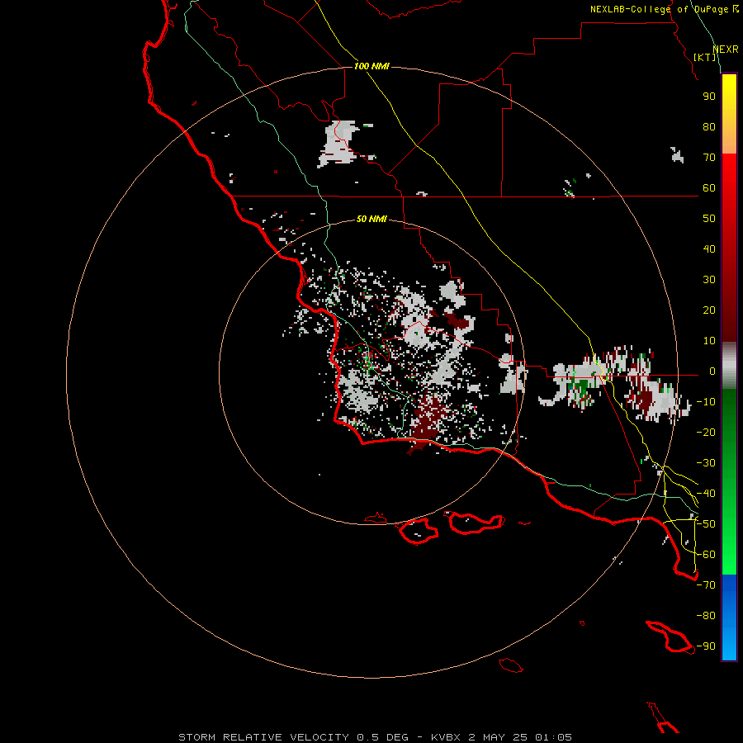Click the -60 value on the velocity scale
This screenshot has width=743, height=743.
[706, 555]
